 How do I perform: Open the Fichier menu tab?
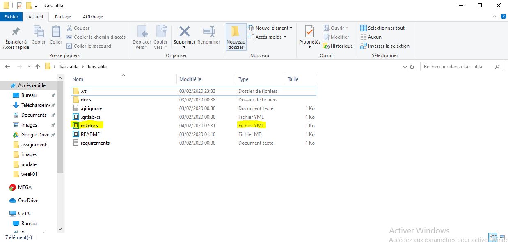(x=11, y=17)
